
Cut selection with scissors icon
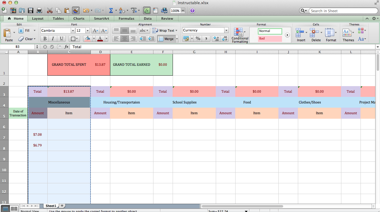click(x=50, y=10)
